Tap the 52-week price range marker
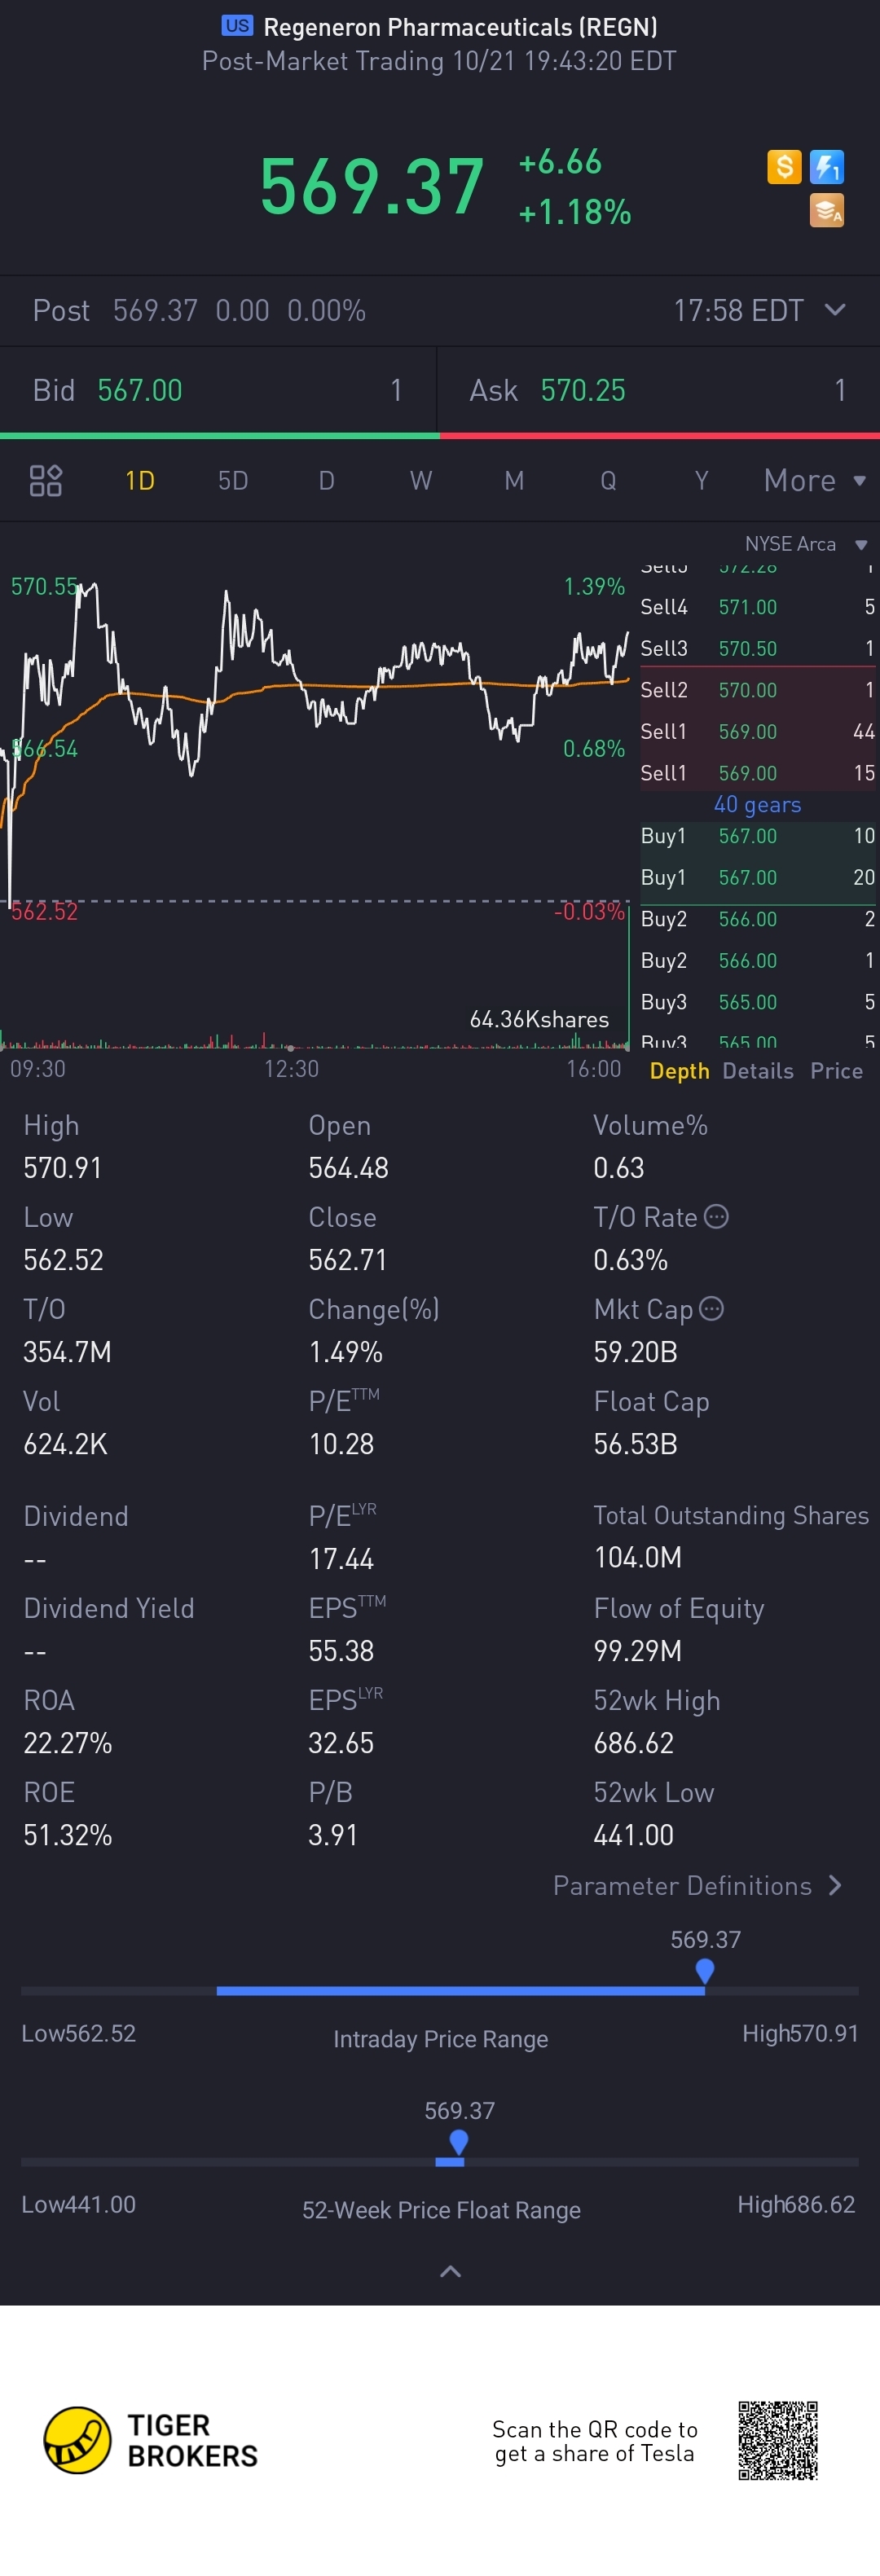Image resolution: width=880 pixels, height=2576 pixels. [459, 2141]
